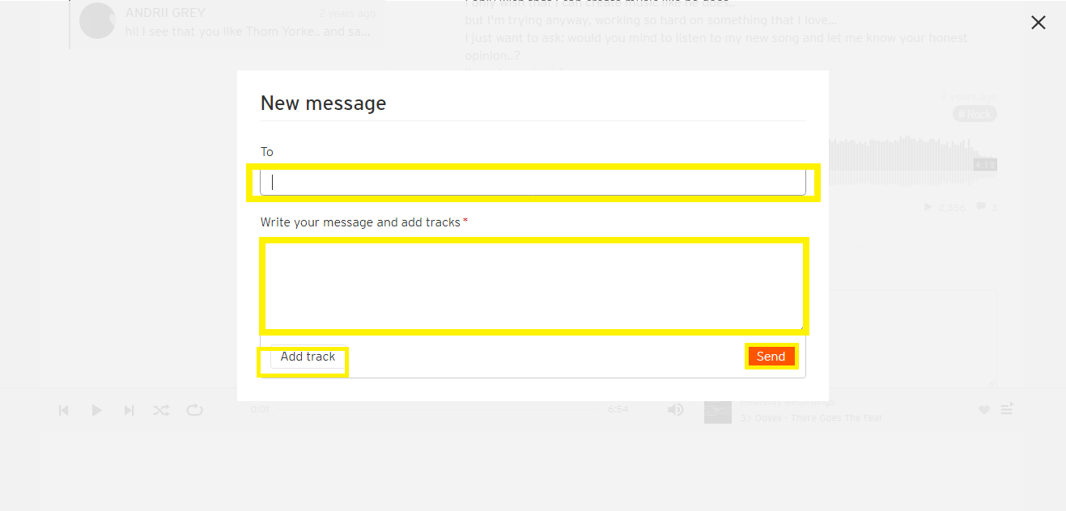Skip to next track in player
The height and width of the screenshot is (511, 1066).
(x=129, y=410)
